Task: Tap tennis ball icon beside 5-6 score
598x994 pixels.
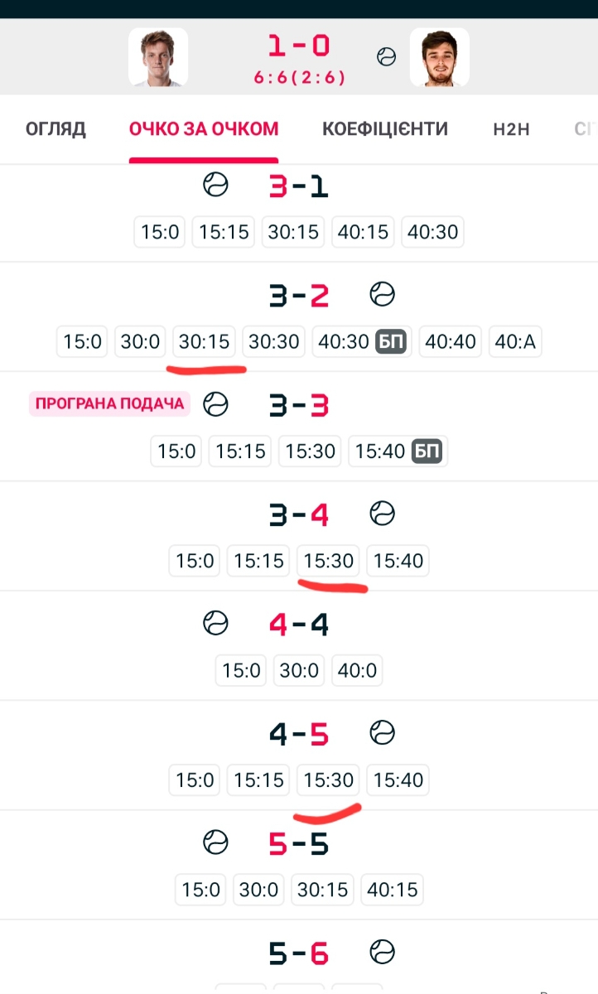Action: pyautogui.click(x=382, y=952)
